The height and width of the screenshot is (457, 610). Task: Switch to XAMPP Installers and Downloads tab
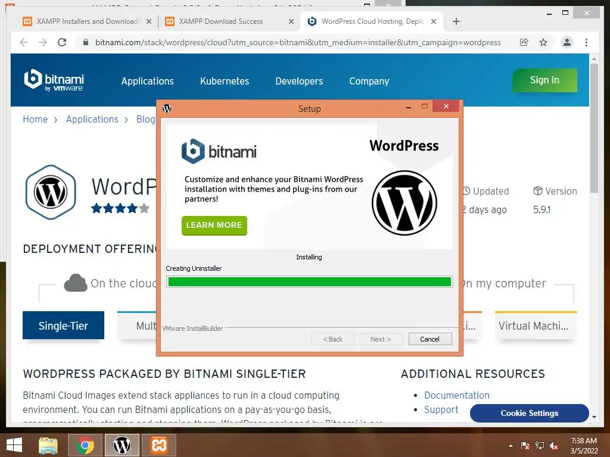tap(87, 21)
